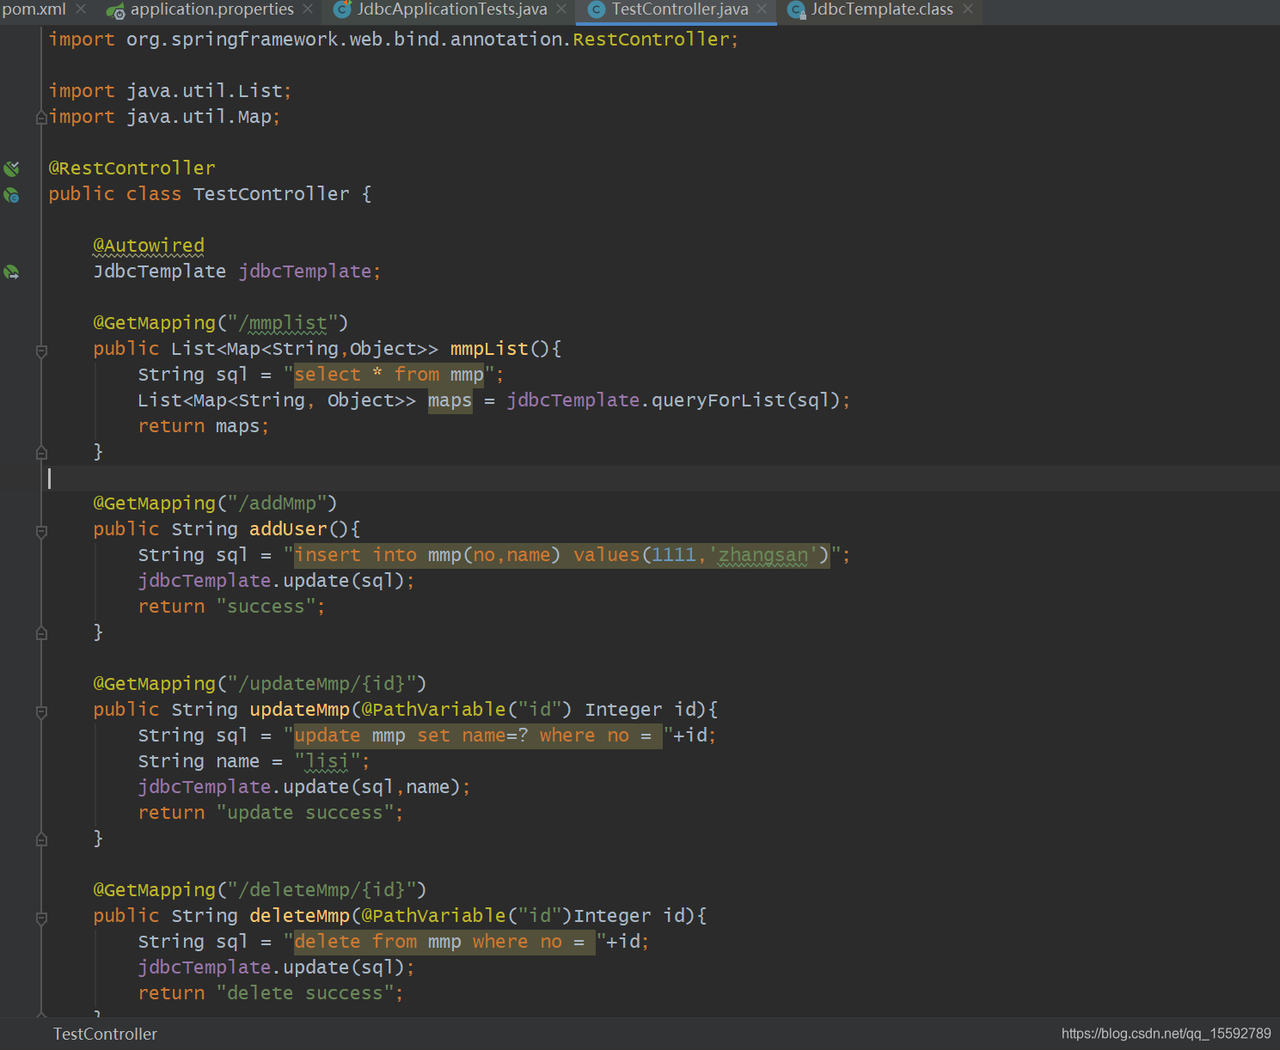Collapse the deleteMmp method fold marker
Screen dimensions: 1280x1050
pos(41,918)
